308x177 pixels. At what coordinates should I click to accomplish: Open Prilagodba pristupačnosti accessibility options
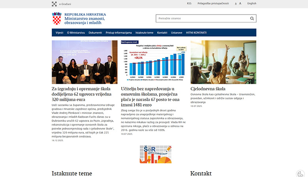(x=213, y=4)
